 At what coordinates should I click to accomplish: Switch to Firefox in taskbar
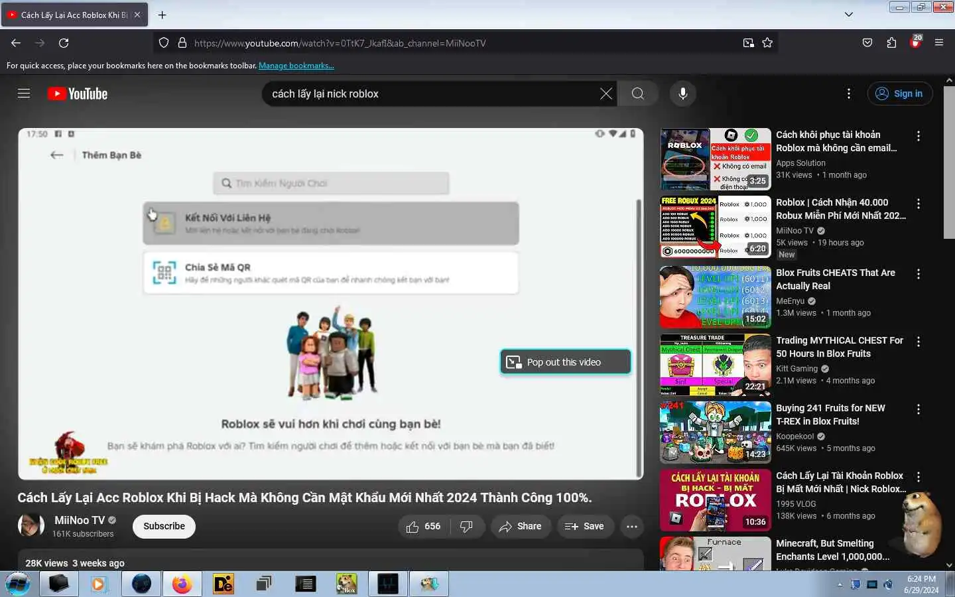click(x=182, y=584)
